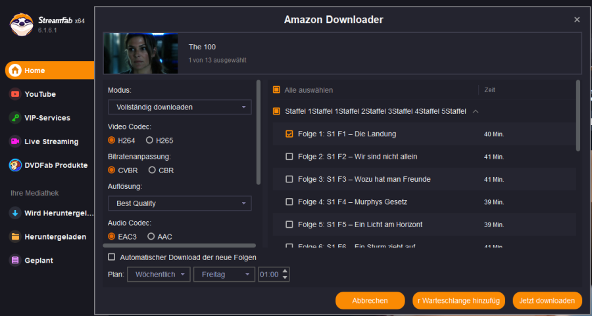Check Folge 3 Wozu hat man Freunde
The image size is (592, 316).
tap(289, 179)
